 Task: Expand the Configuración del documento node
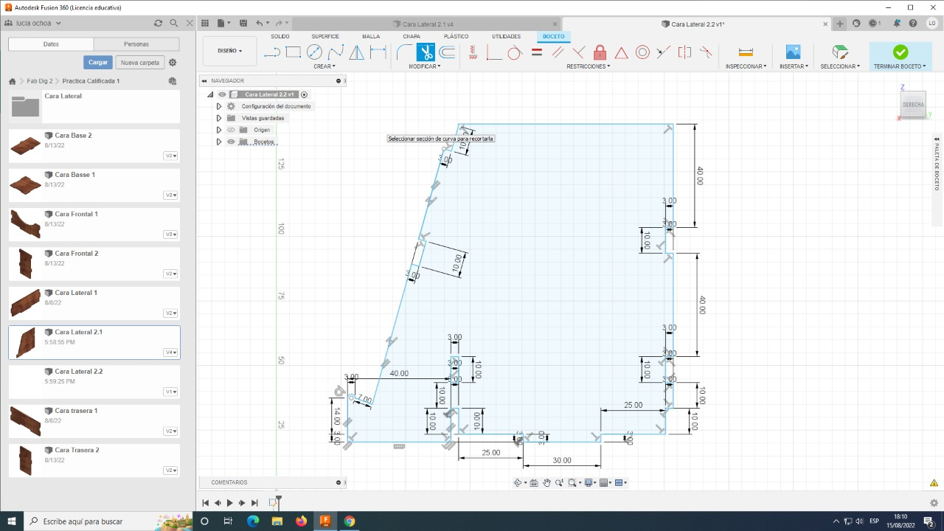tap(219, 106)
